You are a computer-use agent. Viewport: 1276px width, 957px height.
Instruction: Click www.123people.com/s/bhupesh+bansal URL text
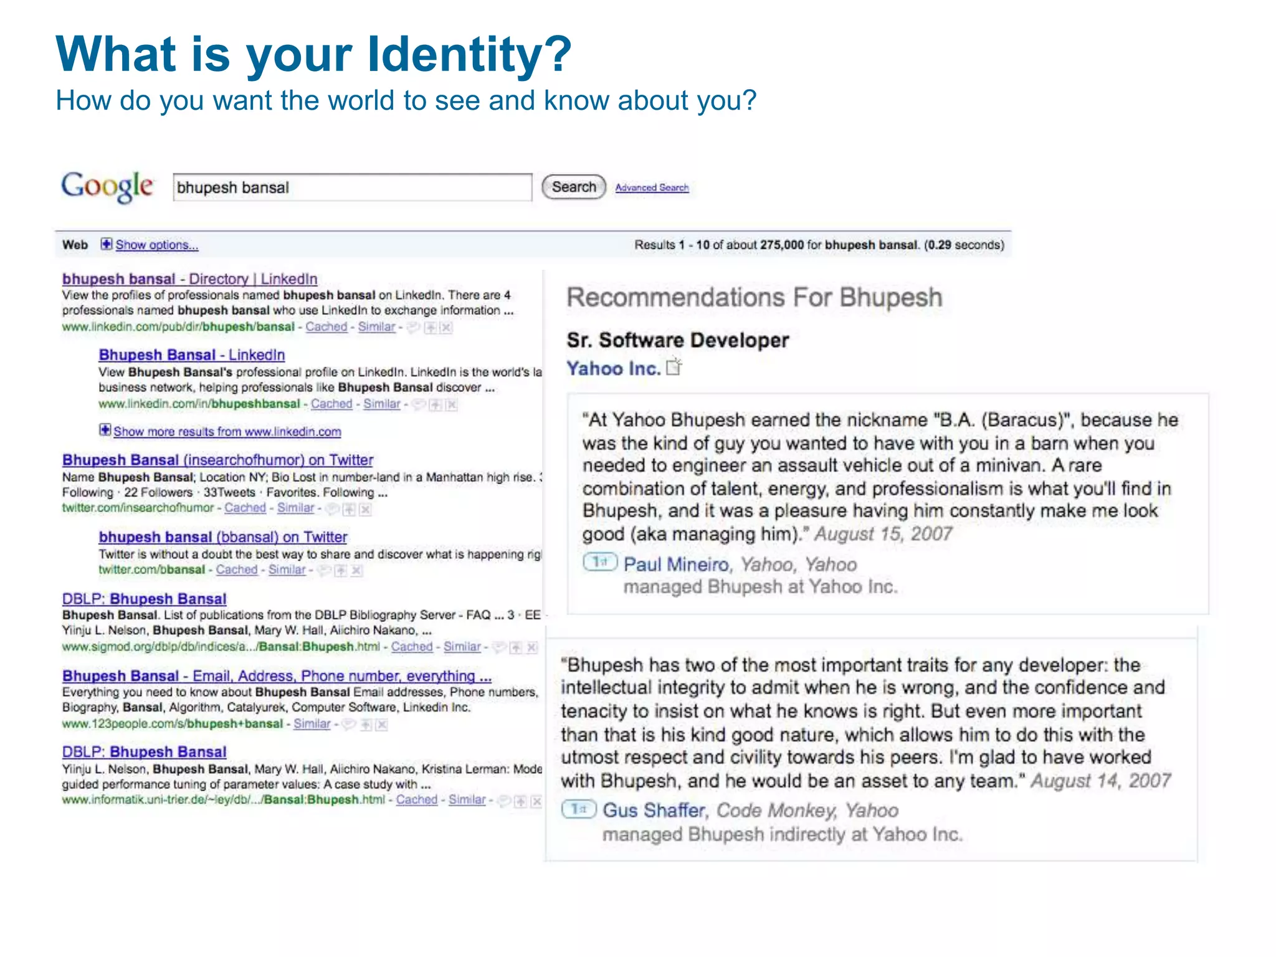tap(173, 723)
